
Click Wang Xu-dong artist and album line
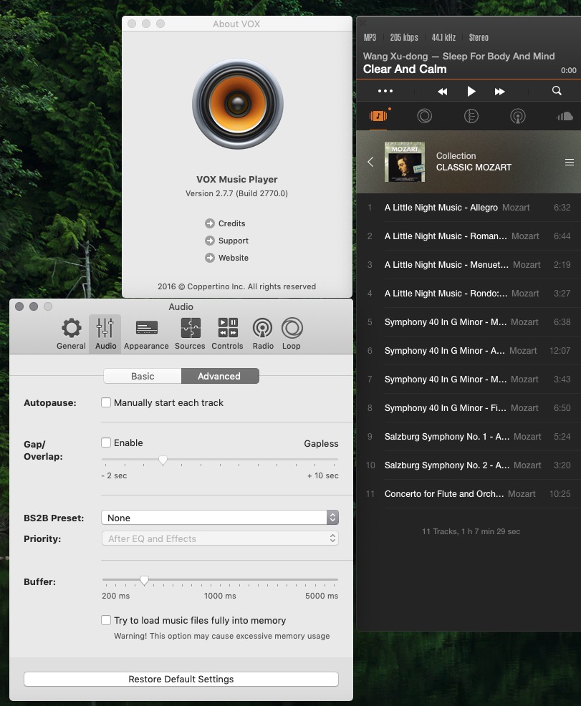459,57
